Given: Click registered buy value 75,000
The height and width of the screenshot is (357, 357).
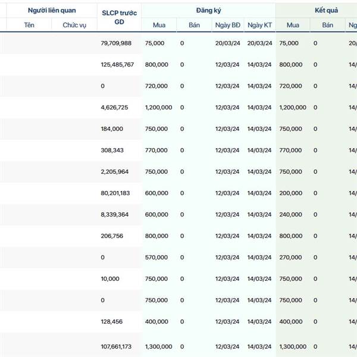Looking at the screenshot, I should 155,43.
